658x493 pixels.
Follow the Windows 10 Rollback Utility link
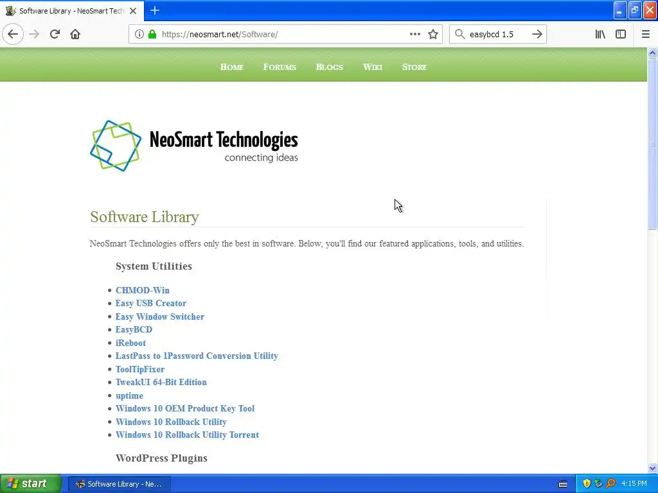(171, 422)
